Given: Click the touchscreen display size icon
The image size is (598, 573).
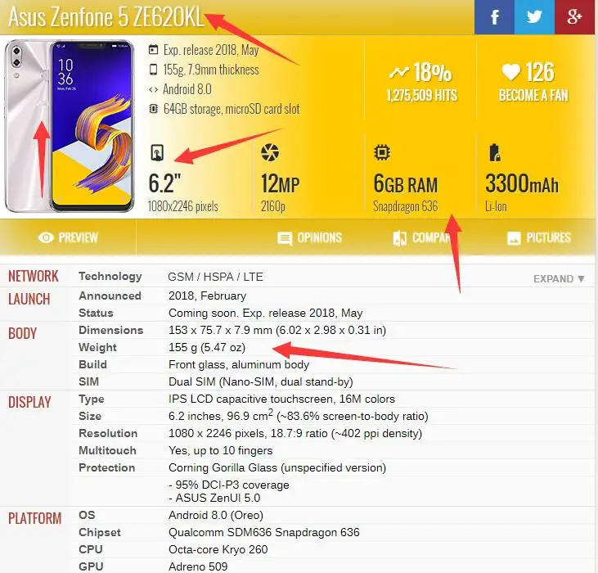Looking at the screenshot, I should click(x=157, y=152).
